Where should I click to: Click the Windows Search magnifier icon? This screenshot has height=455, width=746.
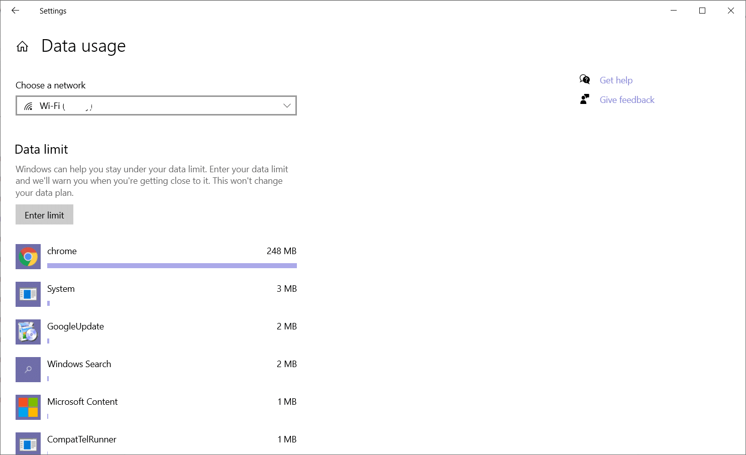(28, 370)
